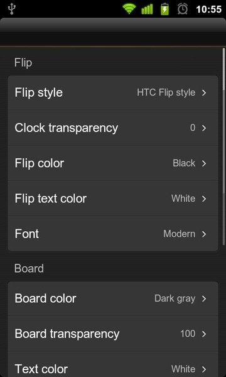226x377 pixels.
Task: Tap the 10:55 status bar clock
Action: click(x=208, y=9)
